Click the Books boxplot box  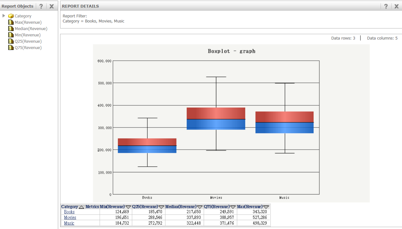click(x=147, y=145)
